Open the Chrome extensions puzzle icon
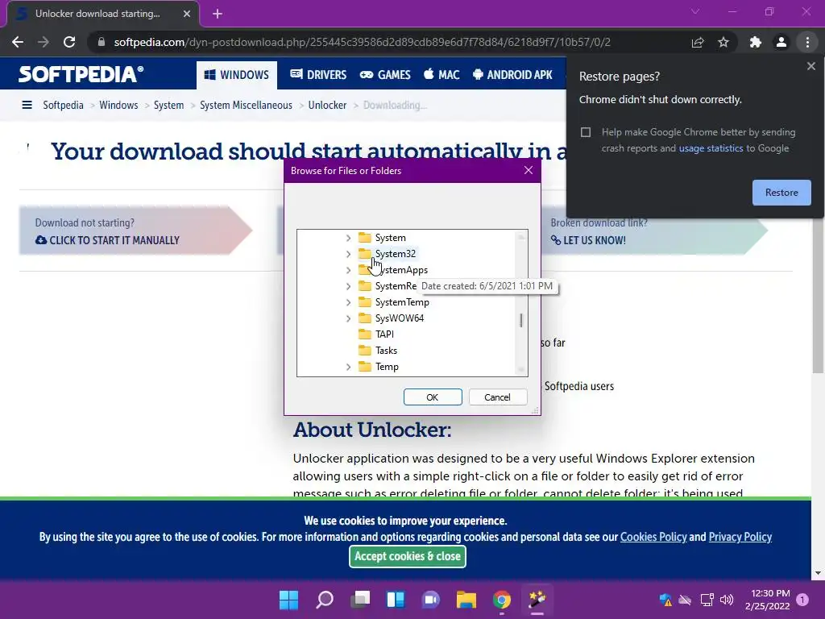Image resolution: width=825 pixels, height=619 pixels. click(756, 42)
